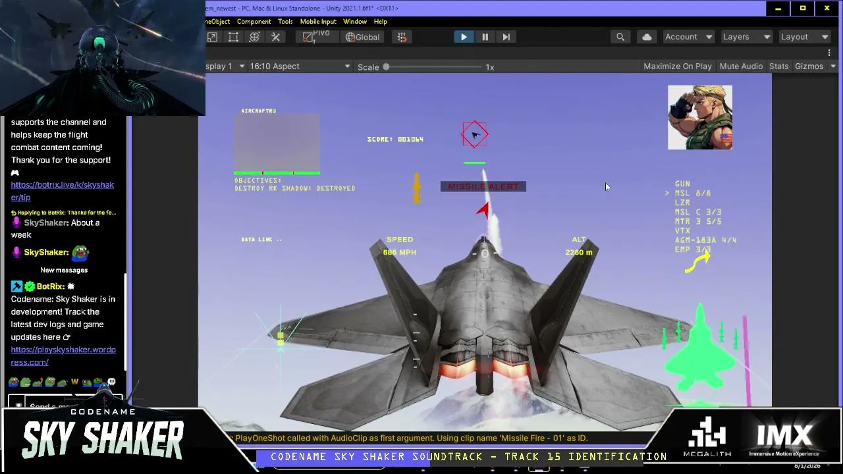Image resolution: width=843 pixels, height=474 pixels.
Task: Open the cloud services icon
Action: (x=647, y=37)
